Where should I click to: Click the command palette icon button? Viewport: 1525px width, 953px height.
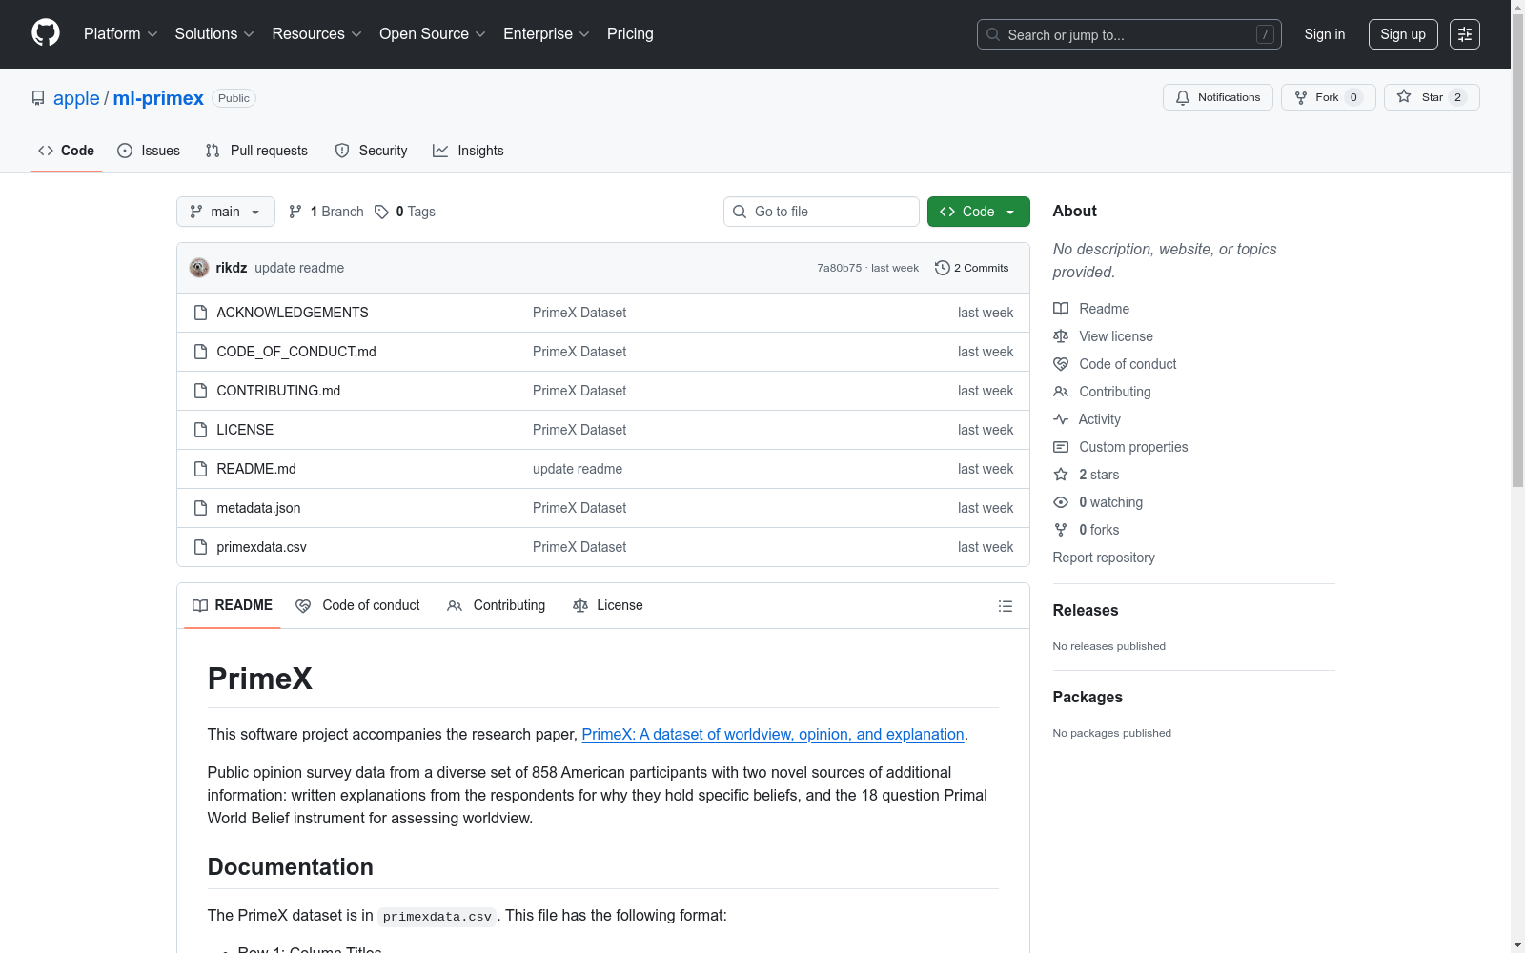click(x=1465, y=34)
